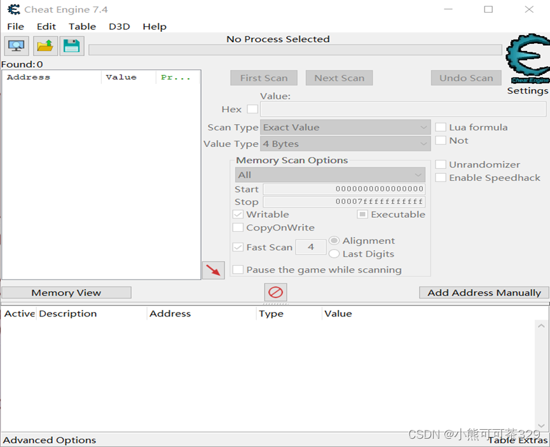The width and height of the screenshot is (550, 447).
Task: Click the Undo Scan button
Action: [x=466, y=78]
